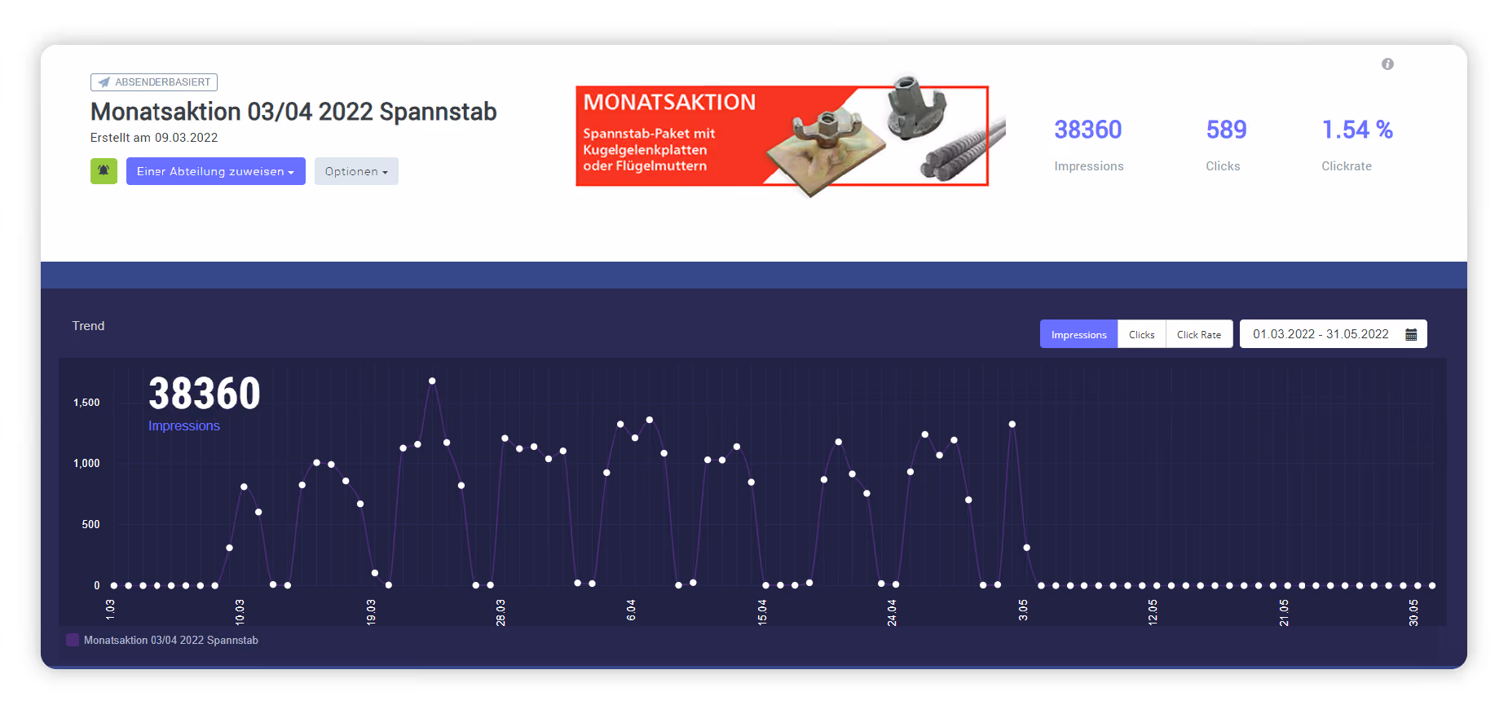Click the 15.04 x-axis date label
1508x714 pixels.
pos(762,612)
